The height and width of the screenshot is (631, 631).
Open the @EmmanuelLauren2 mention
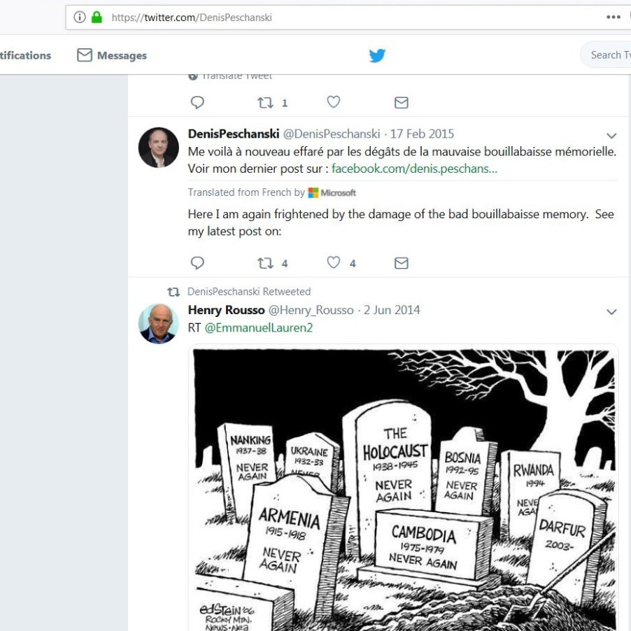pyautogui.click(x=259, y=328)
